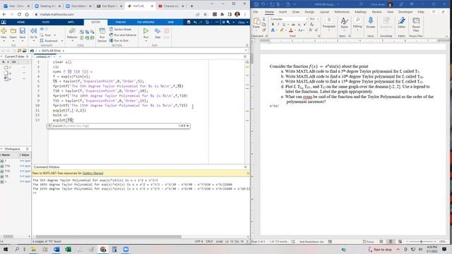
Task: Click the Windows Start button
Action: pos(6,249)
